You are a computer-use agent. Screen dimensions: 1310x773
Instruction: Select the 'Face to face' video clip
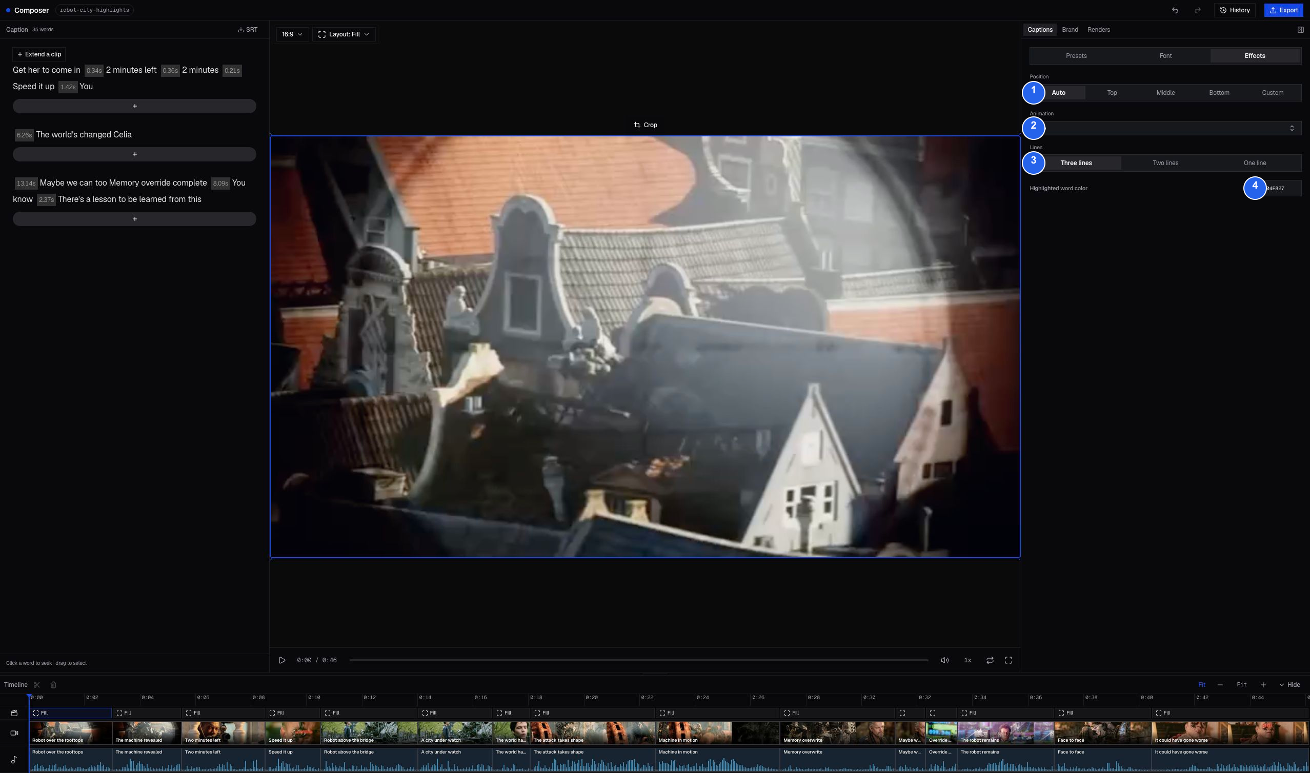pos(1103,733)
